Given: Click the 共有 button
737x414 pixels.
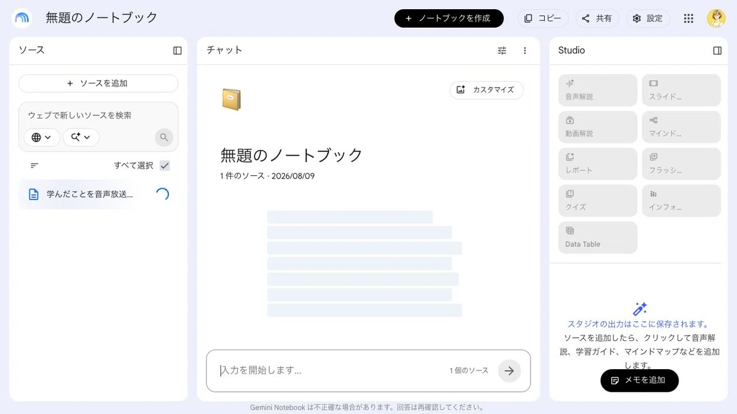Looking at the screenshot, I should [x=597, y=18].
